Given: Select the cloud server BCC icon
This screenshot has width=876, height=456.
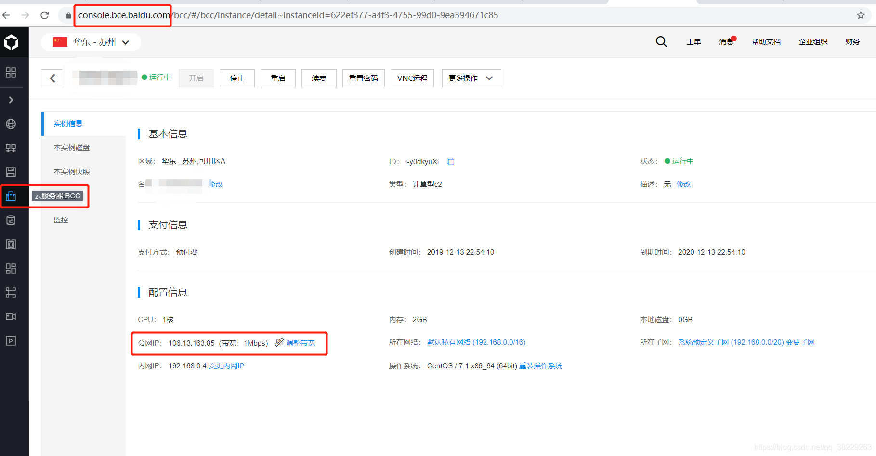Looking at the screenshot, I should tap(11, 196).
